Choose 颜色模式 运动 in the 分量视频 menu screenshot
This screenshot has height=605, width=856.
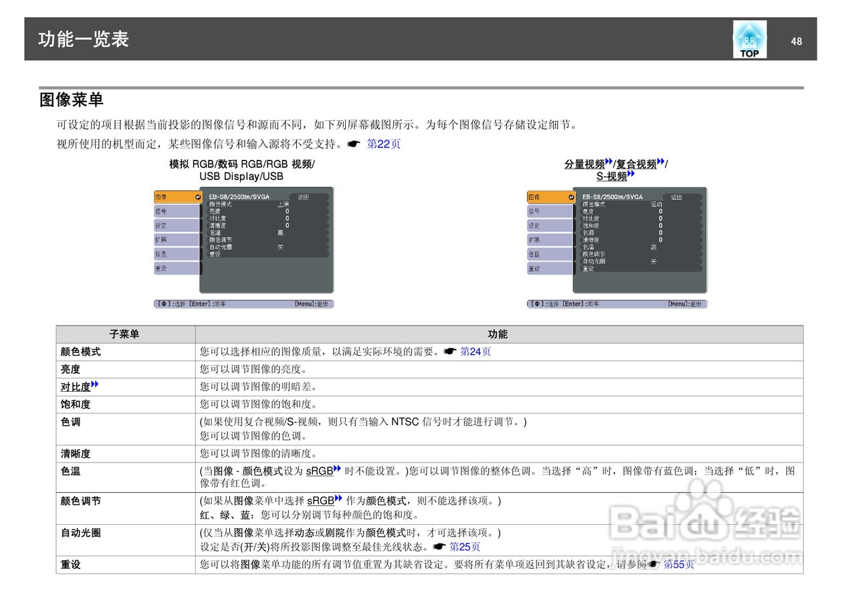coord(641,204)
